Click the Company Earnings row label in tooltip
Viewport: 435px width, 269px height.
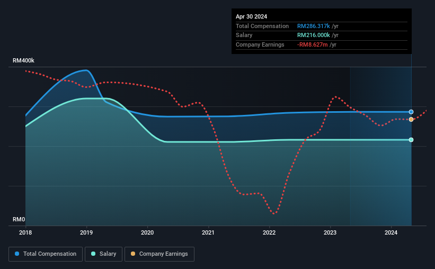(x=260, y=44)
